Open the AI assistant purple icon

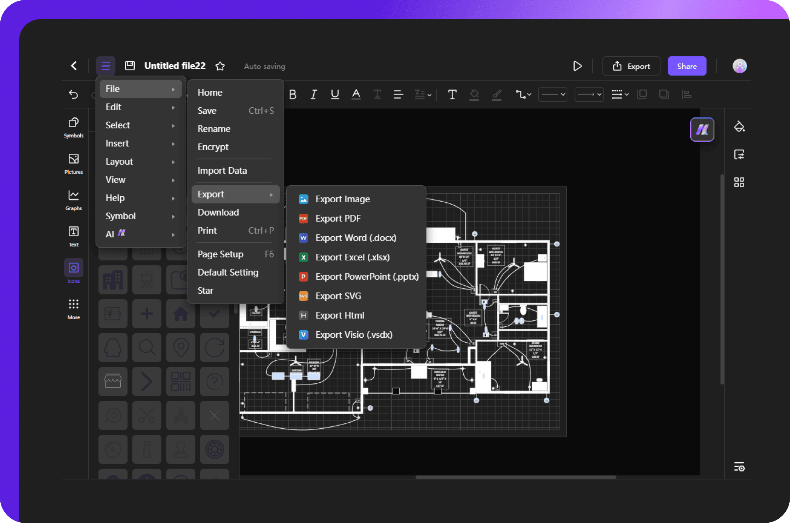pyautogui.click(x=702, y=129)
